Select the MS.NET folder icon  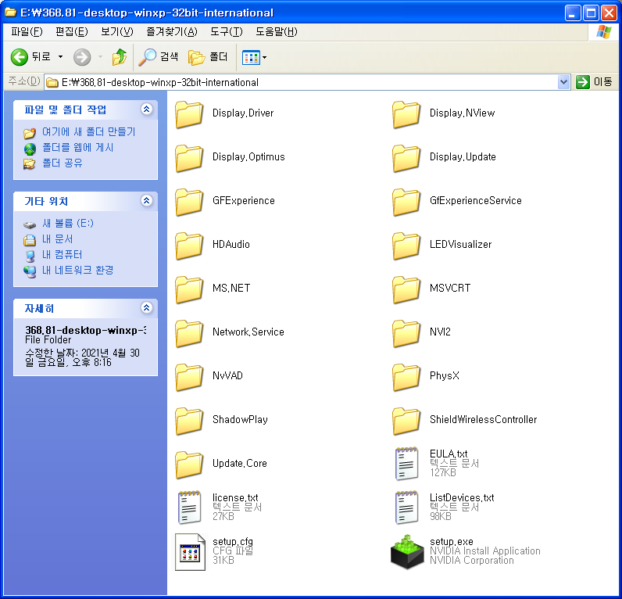click(x=189, y=289)
